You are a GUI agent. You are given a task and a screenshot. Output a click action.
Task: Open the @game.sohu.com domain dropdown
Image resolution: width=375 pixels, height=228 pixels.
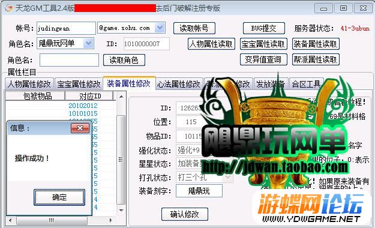(160, 28)
